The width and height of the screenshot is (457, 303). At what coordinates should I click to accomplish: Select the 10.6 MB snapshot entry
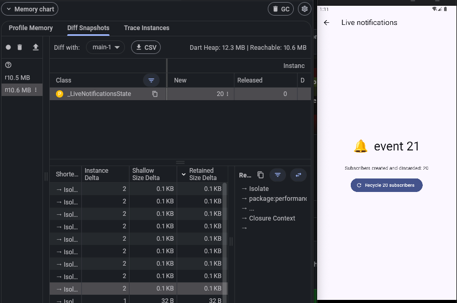point(22,90)
